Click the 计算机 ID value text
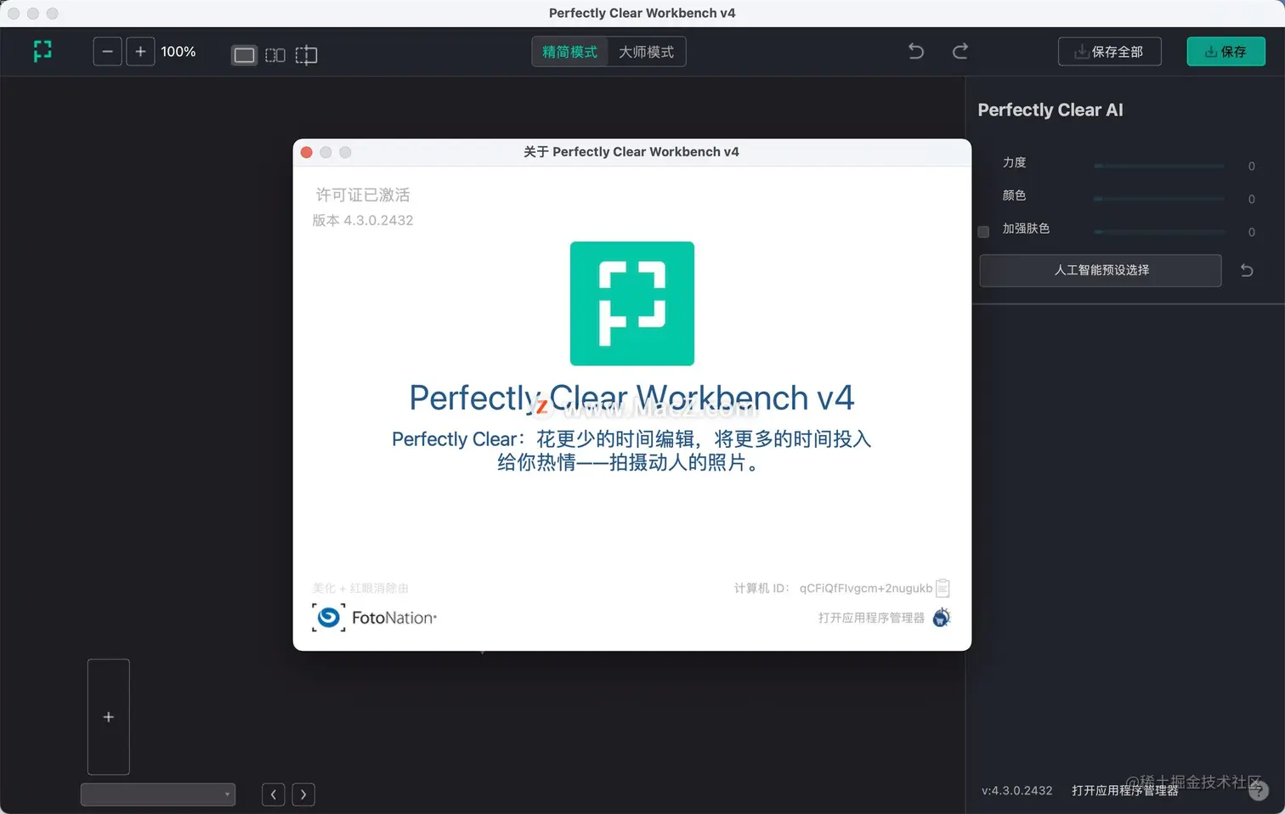 [x=866, y=588]
